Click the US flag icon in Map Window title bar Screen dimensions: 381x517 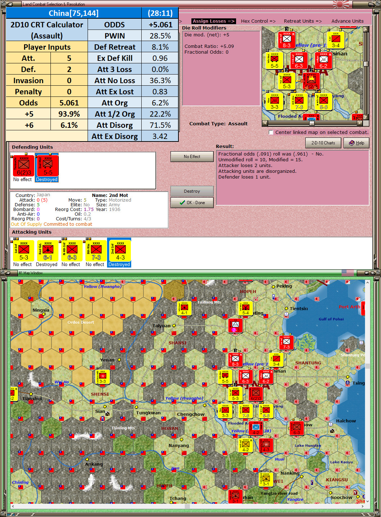(x=347, y=273)
